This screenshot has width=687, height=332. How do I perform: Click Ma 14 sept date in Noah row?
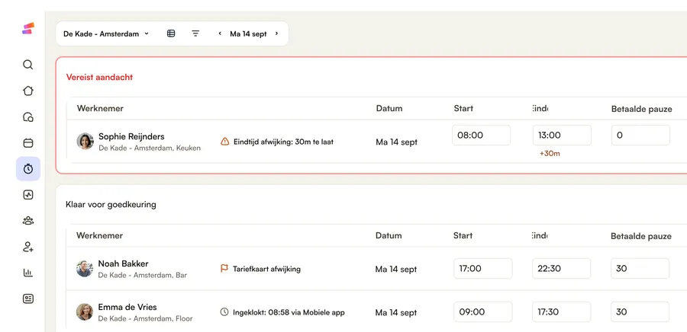(396, 269)
